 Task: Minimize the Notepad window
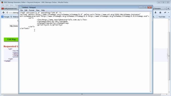(141, 7)
